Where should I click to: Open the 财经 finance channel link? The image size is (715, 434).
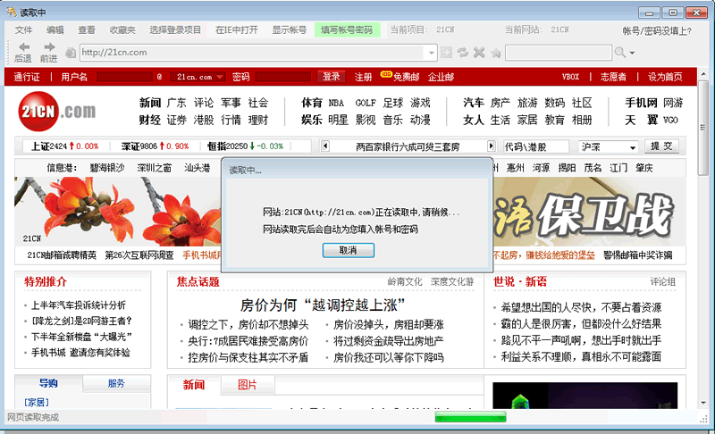pyautogui.click(x=150, y=121)
